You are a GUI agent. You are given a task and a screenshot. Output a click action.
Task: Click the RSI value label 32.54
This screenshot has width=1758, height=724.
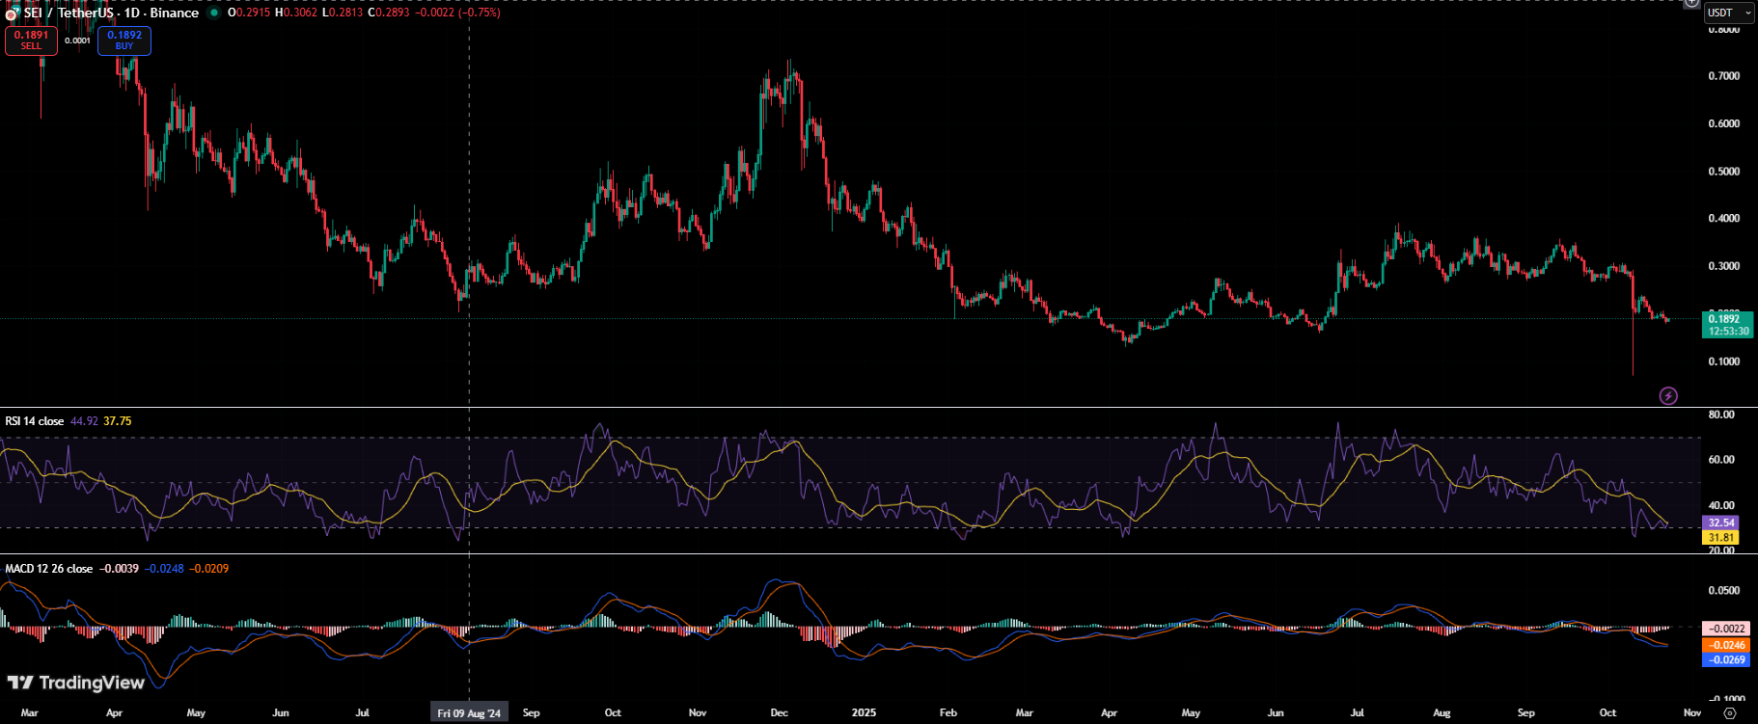coord(1721,523)
